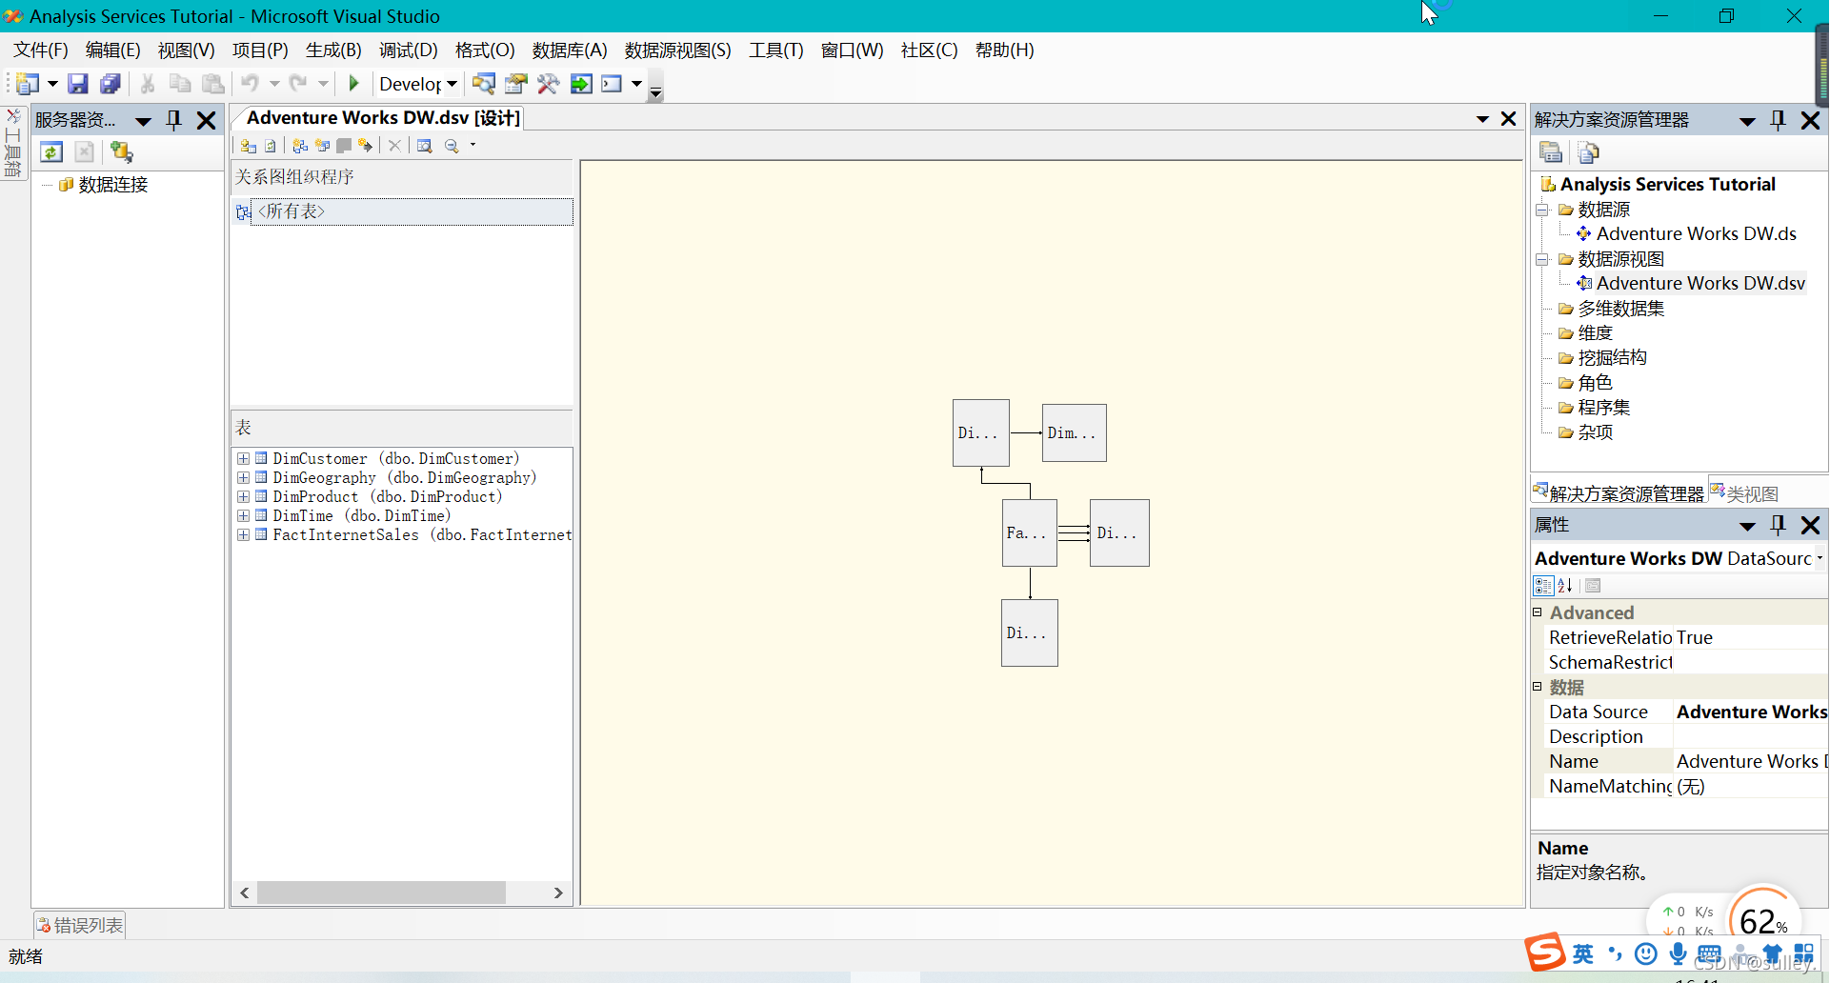
Task: Click the Zoom magnifier icon in DSV toolbar
Action: click(452, 146)
